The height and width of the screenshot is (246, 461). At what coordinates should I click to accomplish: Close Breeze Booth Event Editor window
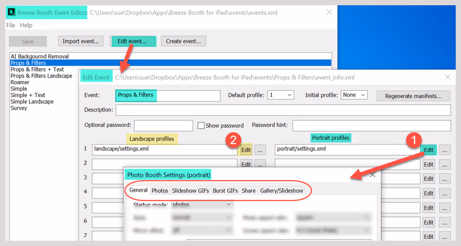click(329, 12)
